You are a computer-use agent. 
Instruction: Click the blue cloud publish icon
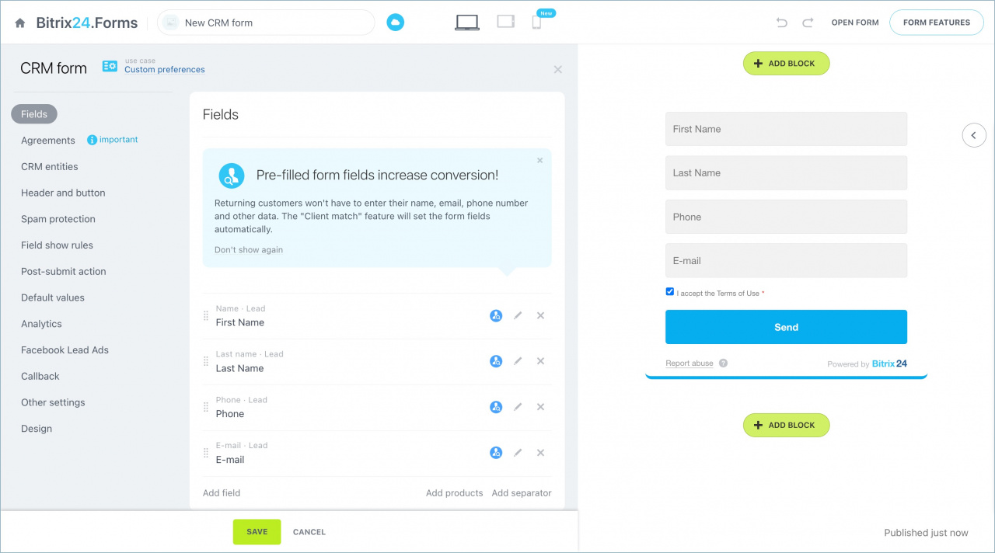396,23
